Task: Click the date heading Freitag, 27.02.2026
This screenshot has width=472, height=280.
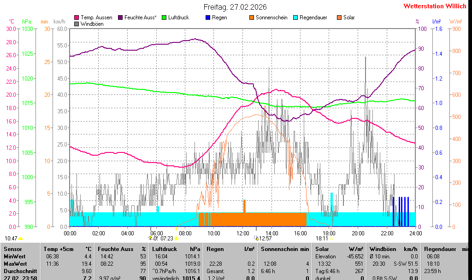Action: [x=235, y=7]
